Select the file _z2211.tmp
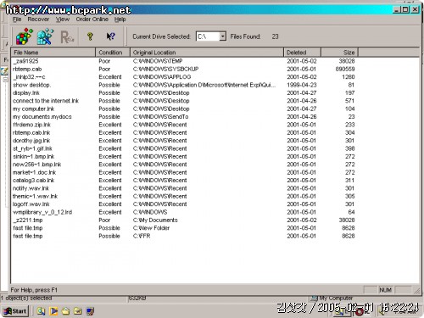Image resolution: width=424 pixels, height=318 pixels. coord(28,220)
